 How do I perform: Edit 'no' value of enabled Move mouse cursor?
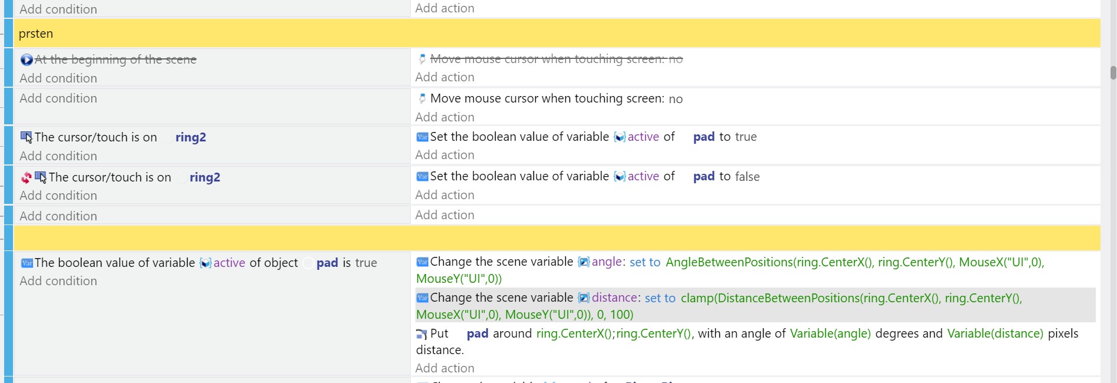pyautogui.click(x=676, y=99)
